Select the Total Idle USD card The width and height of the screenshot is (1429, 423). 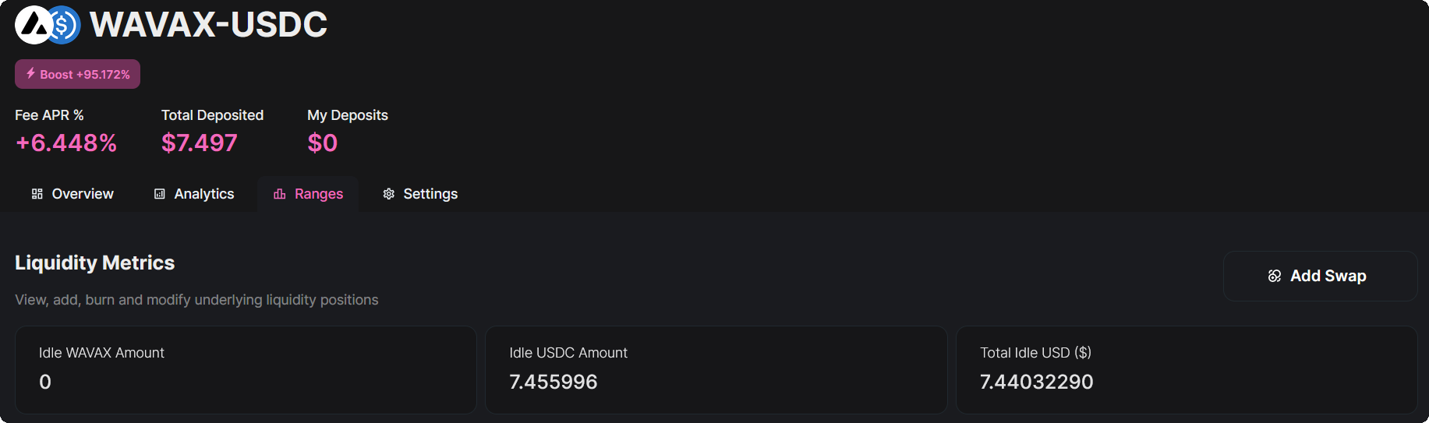tap(1186, 369)
